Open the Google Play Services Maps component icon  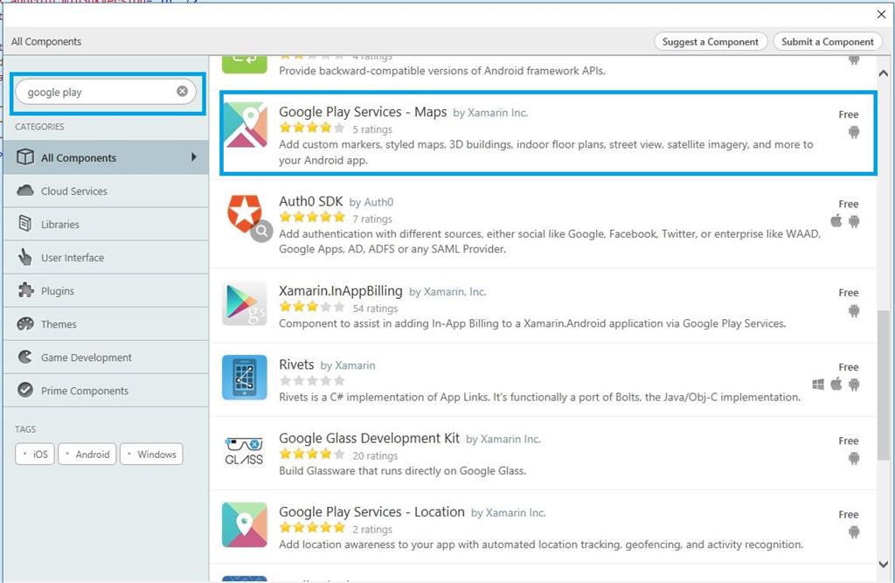[245, 125]
